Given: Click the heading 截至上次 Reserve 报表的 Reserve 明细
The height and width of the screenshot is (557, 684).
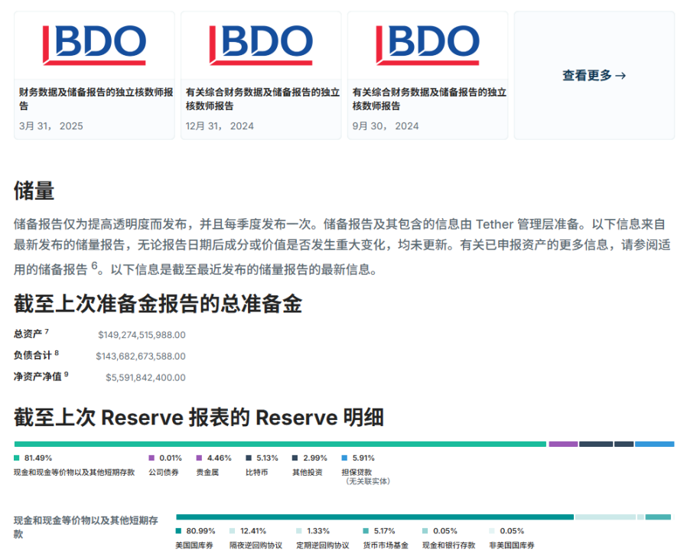Looking at the screenshot, I should [x=199, y=418].
